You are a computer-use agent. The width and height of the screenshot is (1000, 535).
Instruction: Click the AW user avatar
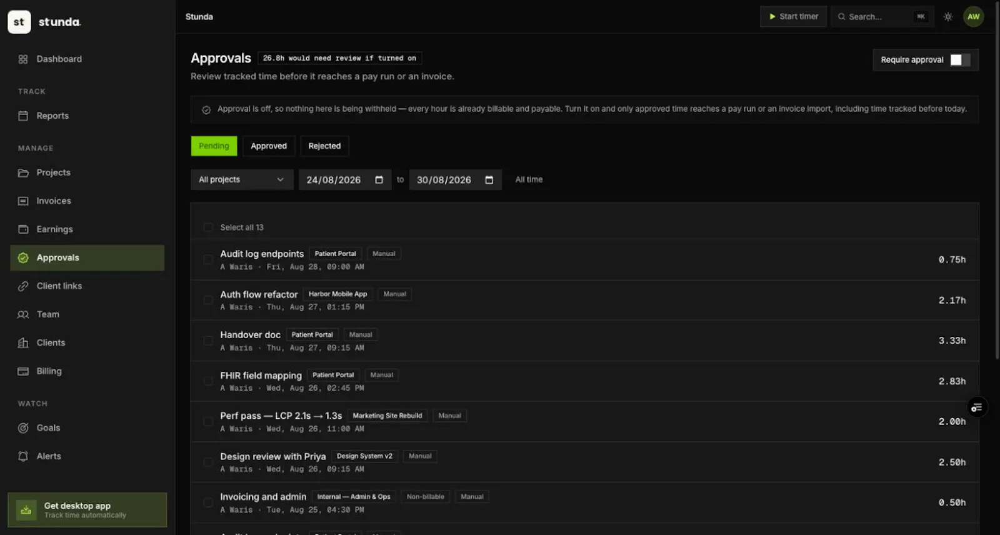973,17
